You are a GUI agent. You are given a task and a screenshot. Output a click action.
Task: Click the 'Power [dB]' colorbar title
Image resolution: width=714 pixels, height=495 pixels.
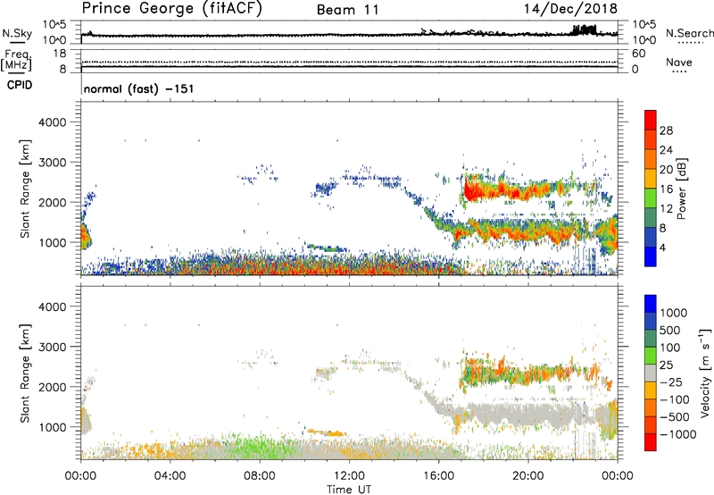(681, 189)
